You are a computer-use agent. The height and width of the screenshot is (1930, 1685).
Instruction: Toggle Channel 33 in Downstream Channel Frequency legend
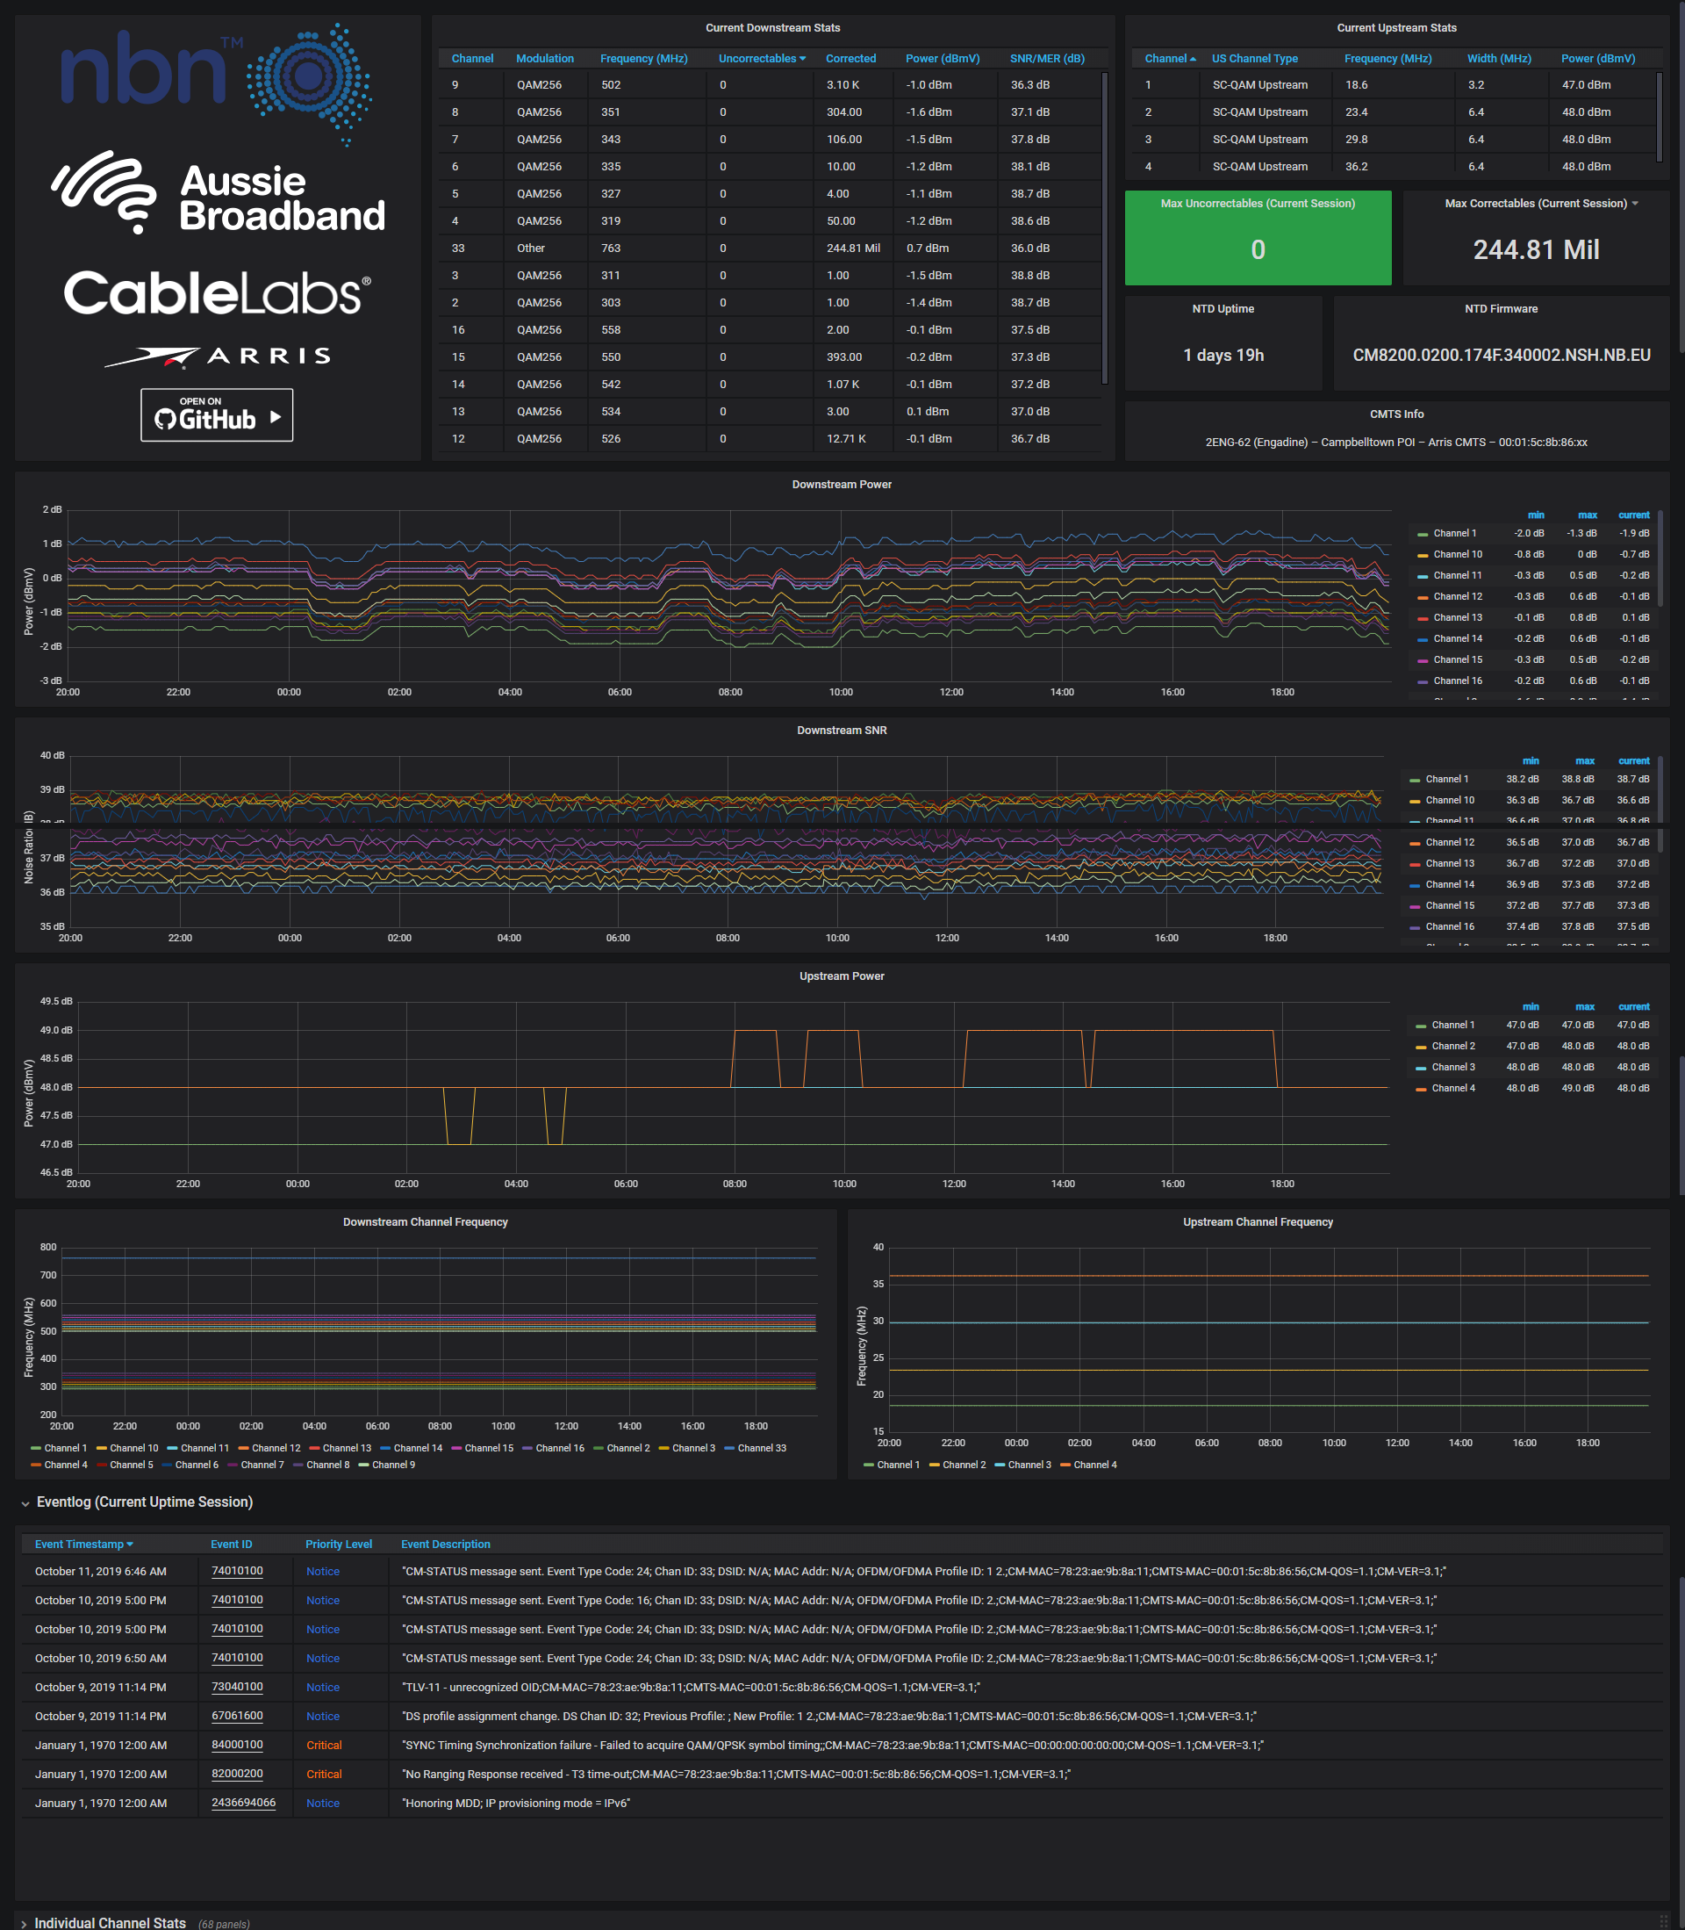point(762,1449)
